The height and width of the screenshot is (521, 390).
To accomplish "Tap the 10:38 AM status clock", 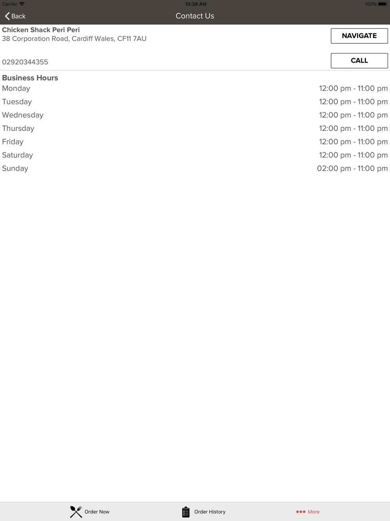I will pos(196,4).
